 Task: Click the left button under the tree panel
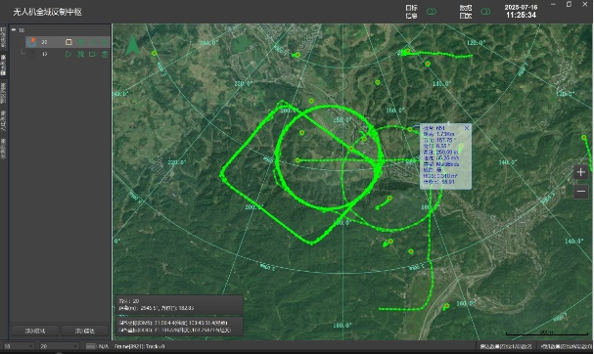pos(35,331)
